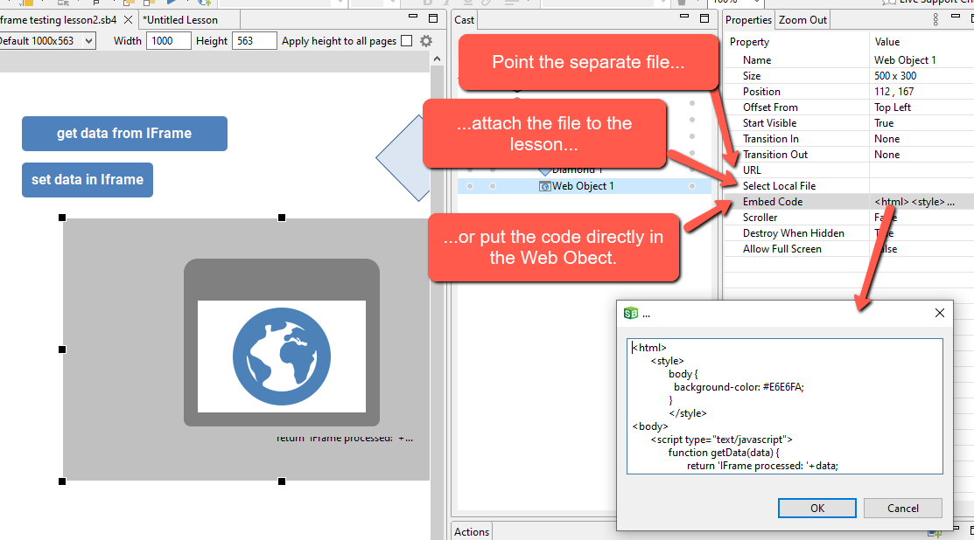Select the Select Local File property row
This screenshot has width=974, height=540.
849,186
